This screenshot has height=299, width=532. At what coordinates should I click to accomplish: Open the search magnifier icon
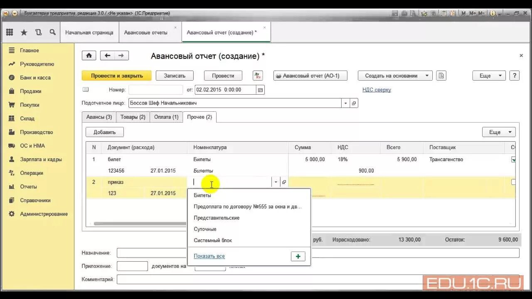pyautogui.click(x=52, y=32)
